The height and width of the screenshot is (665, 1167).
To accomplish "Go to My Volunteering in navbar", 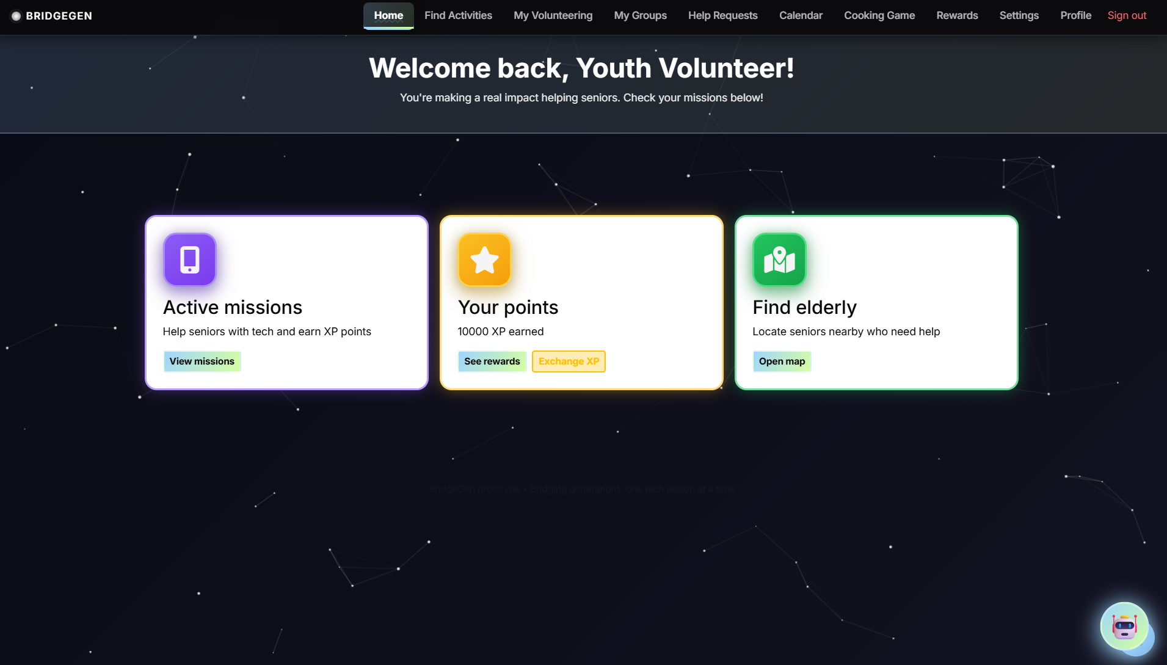I will point(553,15).
